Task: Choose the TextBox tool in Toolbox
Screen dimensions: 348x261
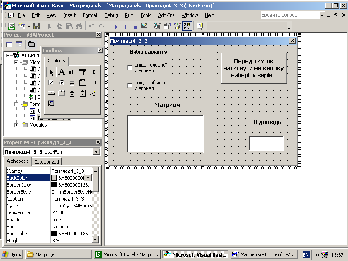Action: point(72,72)
